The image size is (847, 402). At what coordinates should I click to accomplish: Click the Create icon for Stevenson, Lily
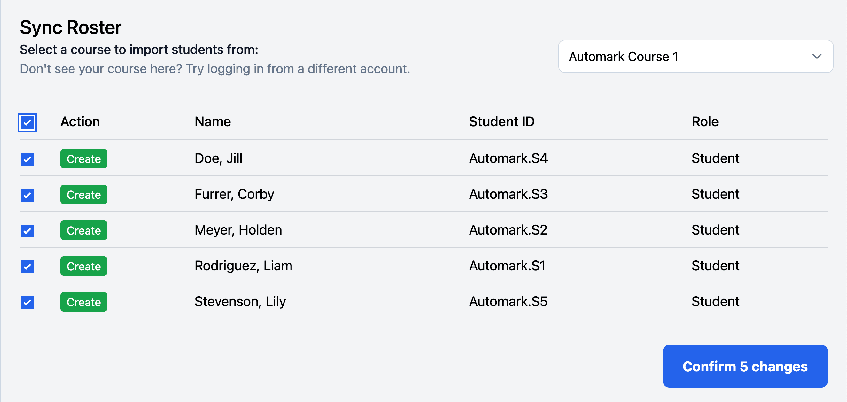[x=83, y=302]
